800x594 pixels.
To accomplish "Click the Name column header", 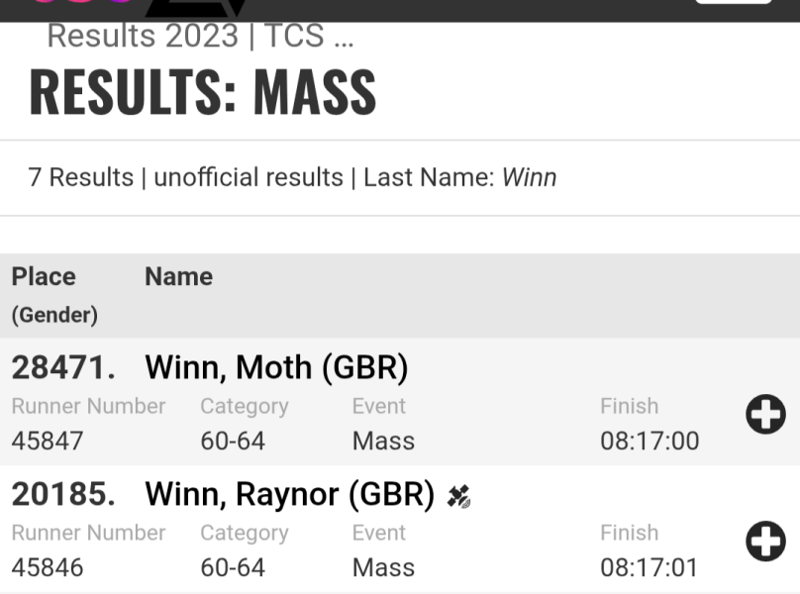I will 178,277.
